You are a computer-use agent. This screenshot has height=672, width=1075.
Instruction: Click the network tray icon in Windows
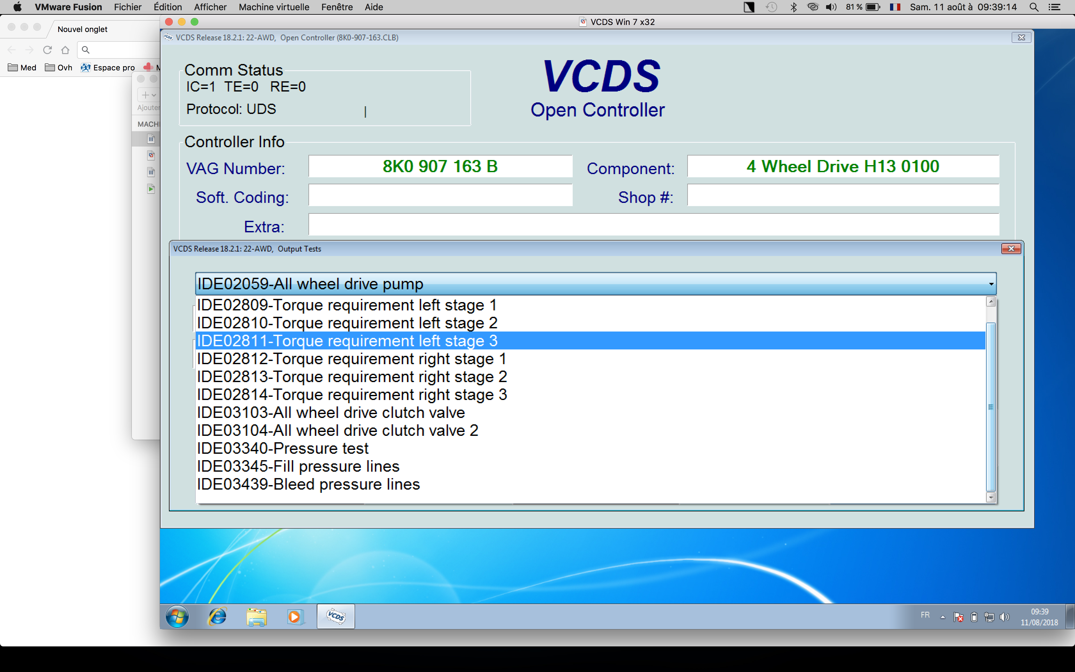click(989, 617)
